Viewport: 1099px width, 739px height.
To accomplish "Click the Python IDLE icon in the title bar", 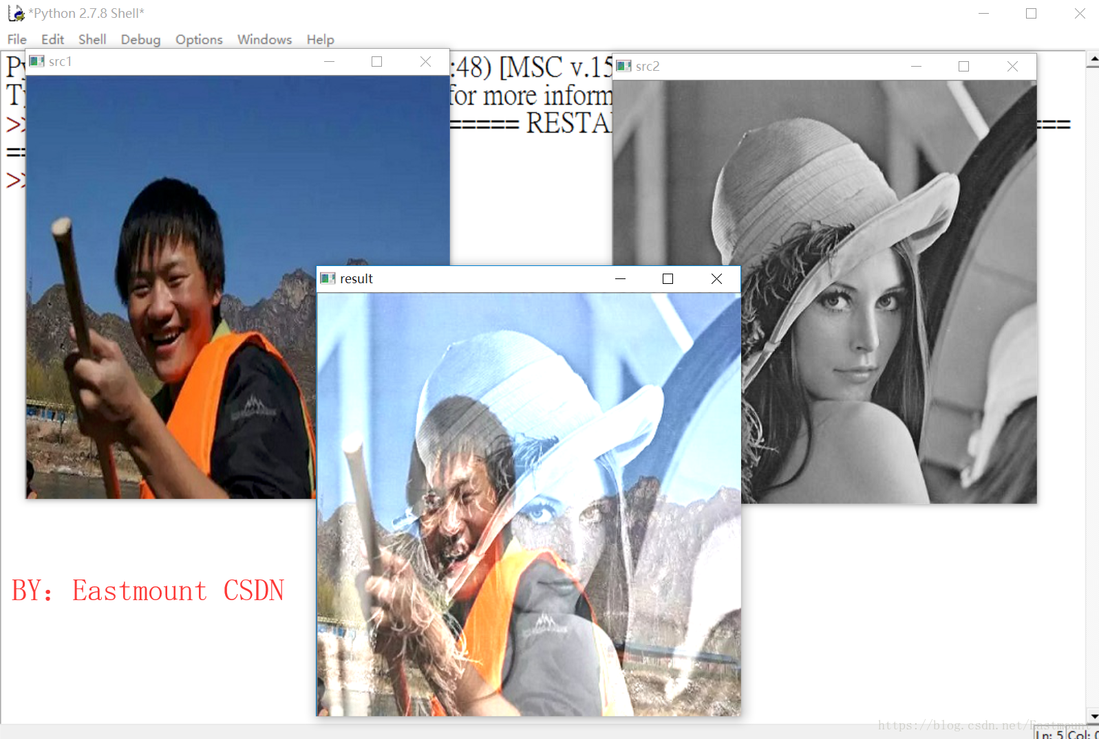I will [x=16, y=13].
